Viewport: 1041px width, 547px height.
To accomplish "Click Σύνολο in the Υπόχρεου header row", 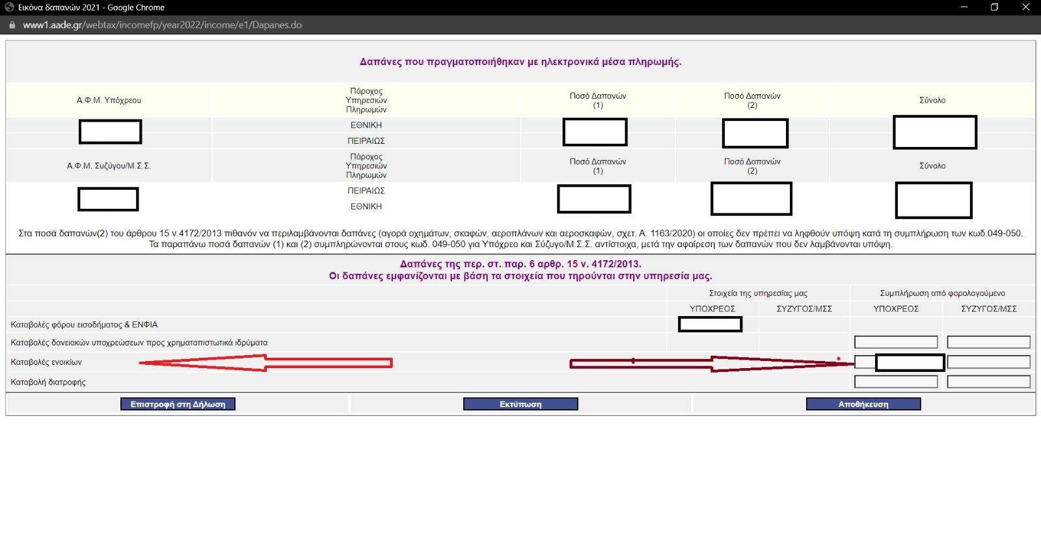I will pyautogui.click(x=932, y=100).
